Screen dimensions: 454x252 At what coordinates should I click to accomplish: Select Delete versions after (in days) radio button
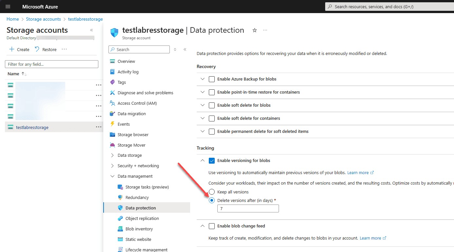tap(212, 200)
